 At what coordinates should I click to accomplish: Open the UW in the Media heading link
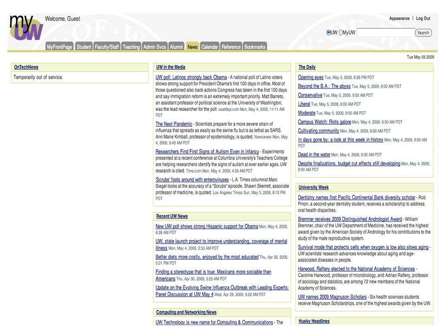(x=171, y=67)
